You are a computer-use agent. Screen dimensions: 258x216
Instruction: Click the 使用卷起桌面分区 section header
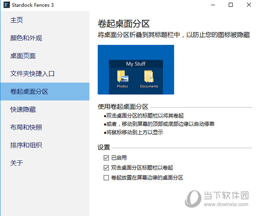pyautogui.click(x=123, y=107)
